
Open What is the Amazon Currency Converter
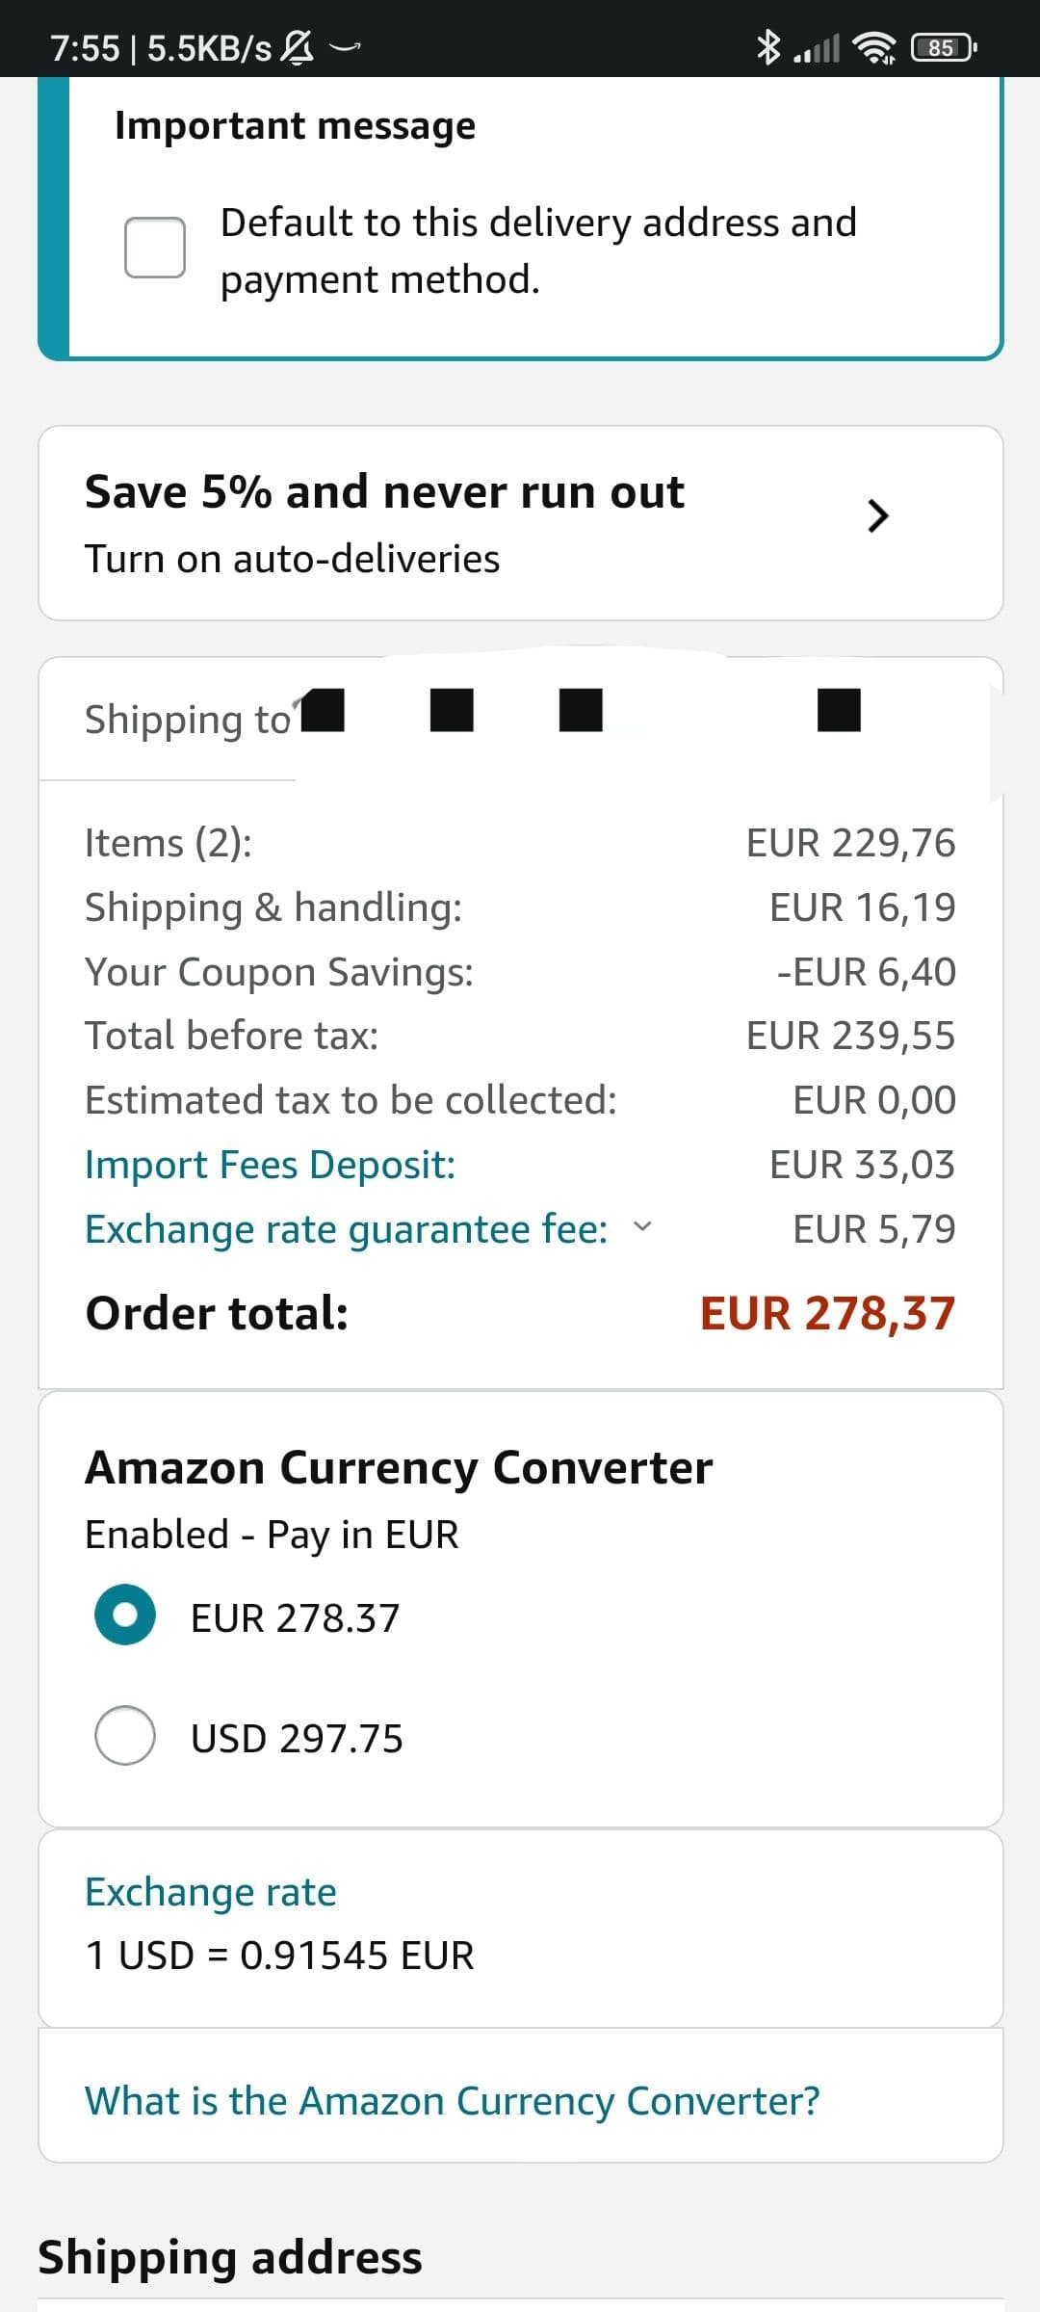452,2101
